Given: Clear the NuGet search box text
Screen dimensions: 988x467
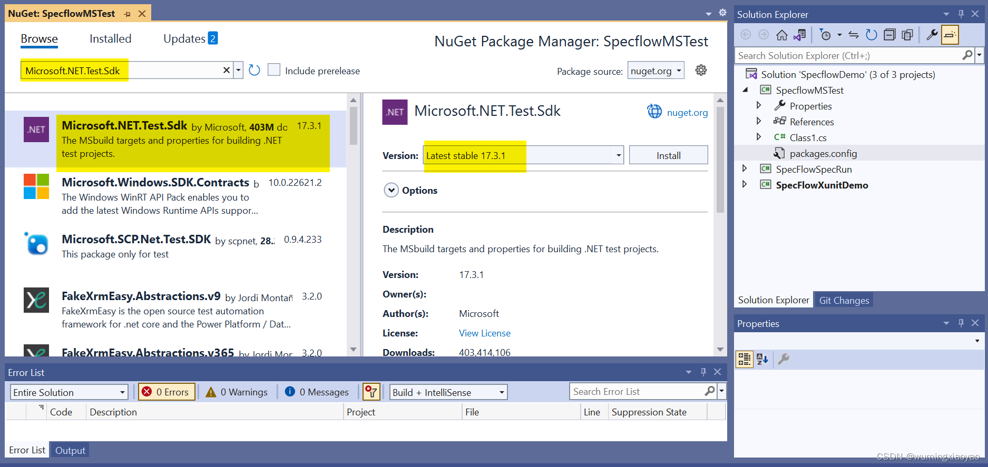Looking at the screenshot, I should pyautogui.click(x=227, y=70).
